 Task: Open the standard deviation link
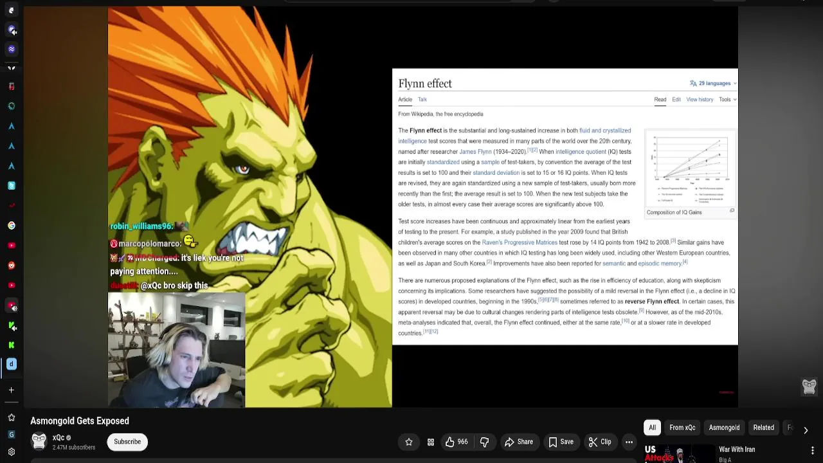[496, 172]
